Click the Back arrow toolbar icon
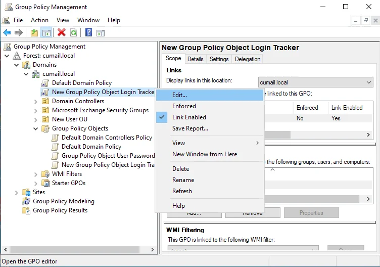 coord(7,32)
